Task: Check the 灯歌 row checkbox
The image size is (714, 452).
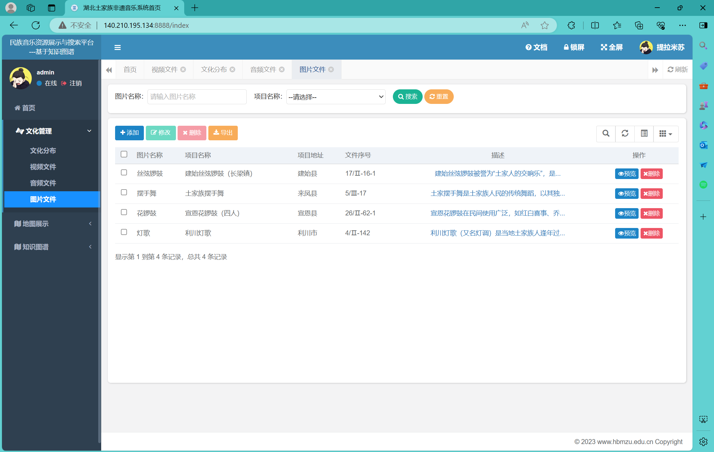Action: click(x=124, y=232)
